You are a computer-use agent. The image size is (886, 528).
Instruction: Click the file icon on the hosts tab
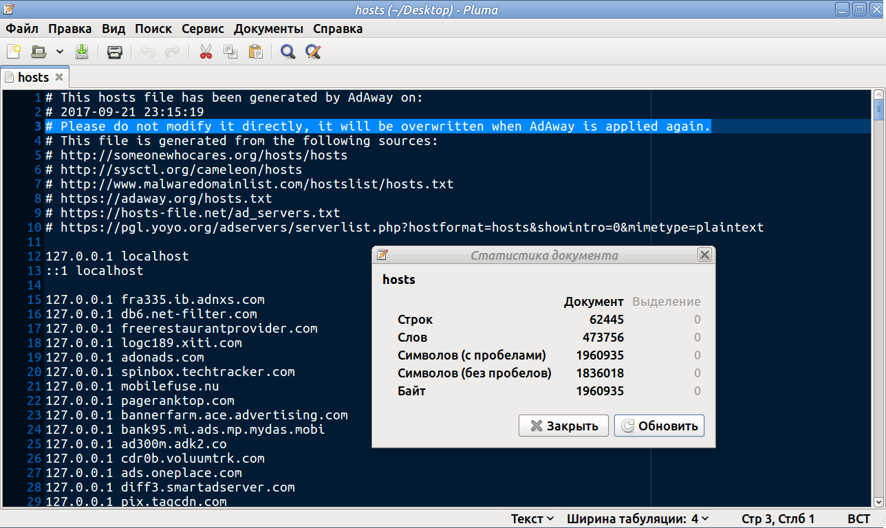[10, 77]
